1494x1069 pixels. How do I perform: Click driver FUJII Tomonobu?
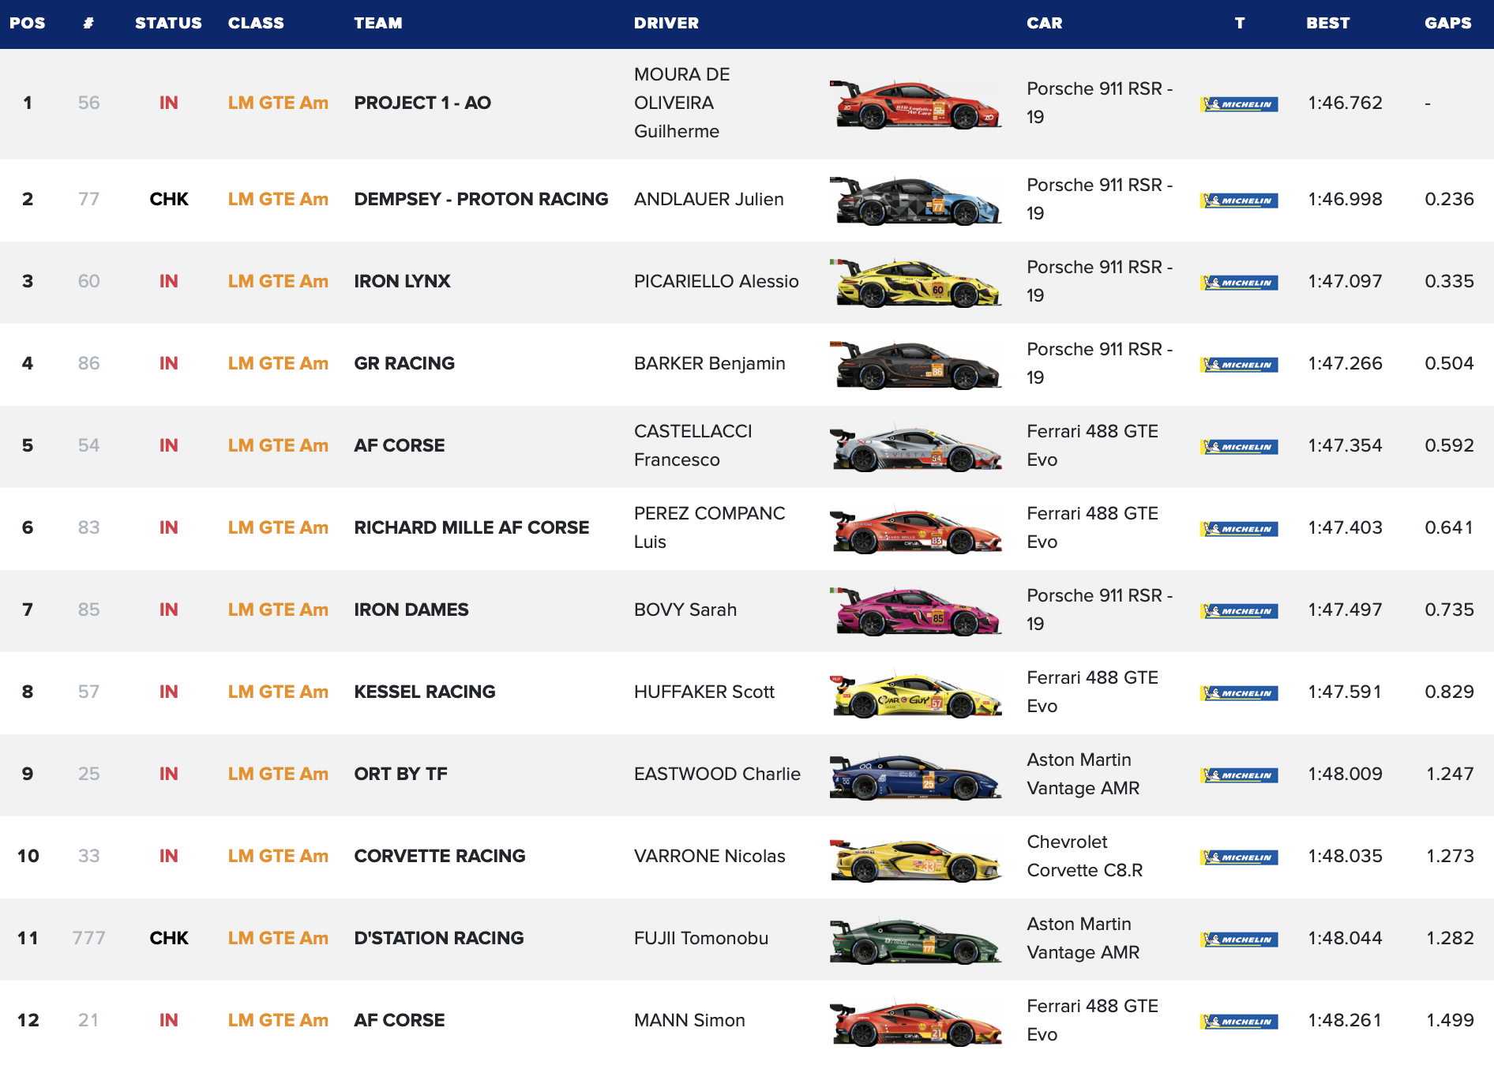[x=701, y=938]
